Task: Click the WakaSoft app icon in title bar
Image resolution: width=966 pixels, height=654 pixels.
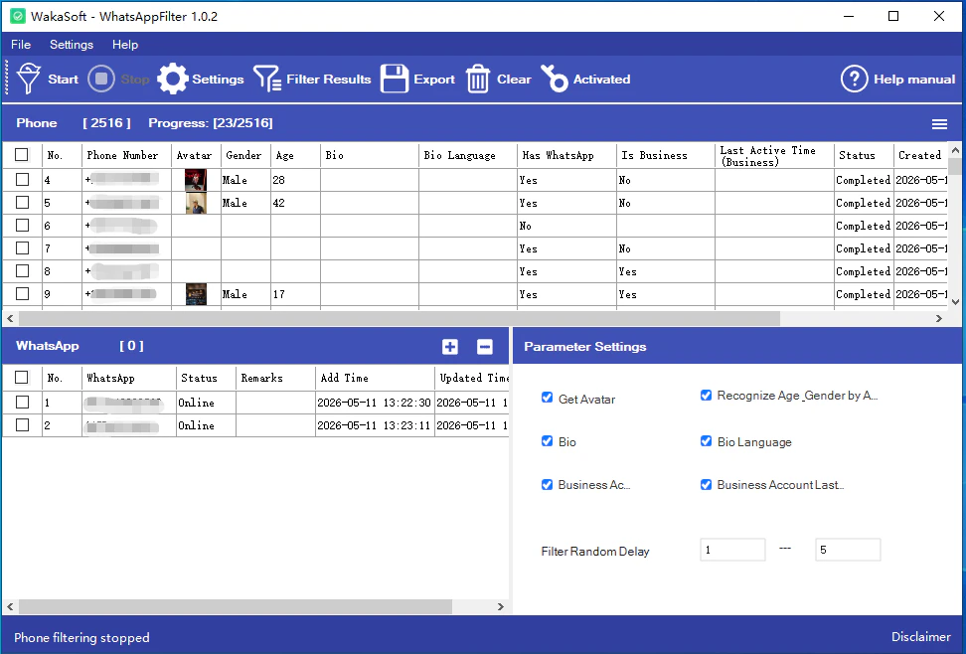Action: (x=18, y=16)
